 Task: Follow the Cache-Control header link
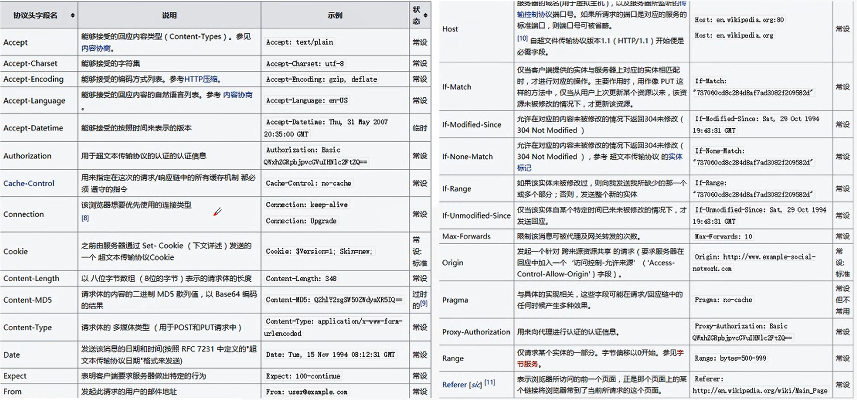click(29, 183)
